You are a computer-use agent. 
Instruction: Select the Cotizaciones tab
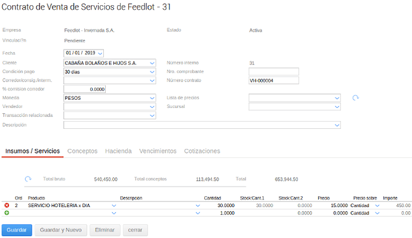coord(202,151)
